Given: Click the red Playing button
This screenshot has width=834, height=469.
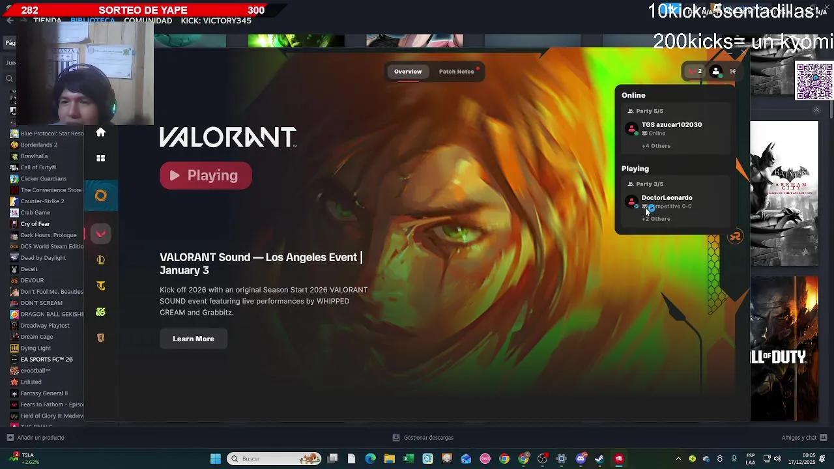Looking at the screenshot, I should [206, 175].
